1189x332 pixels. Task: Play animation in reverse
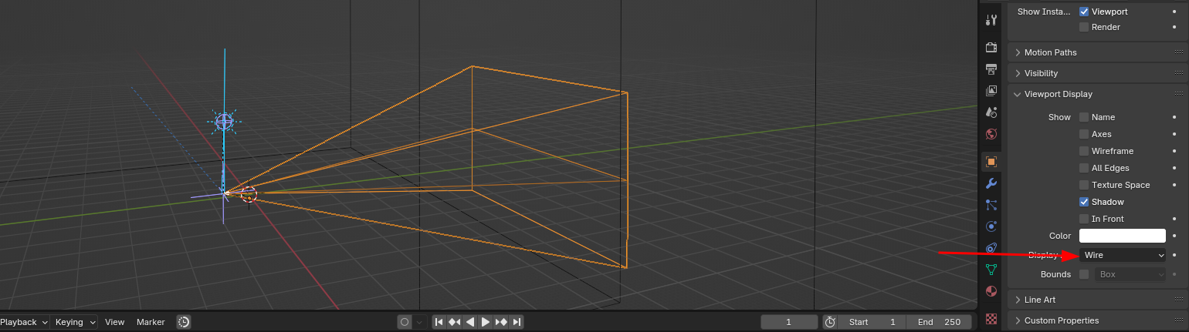(x=470, y=322)
